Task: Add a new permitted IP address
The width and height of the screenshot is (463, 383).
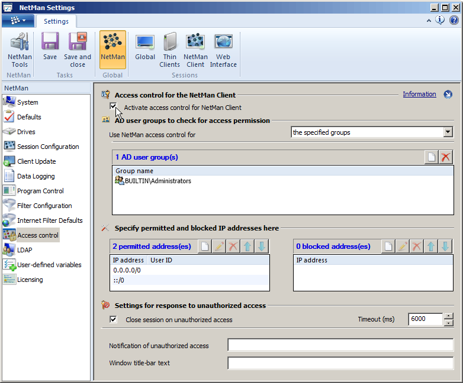Action: (204, 246)
